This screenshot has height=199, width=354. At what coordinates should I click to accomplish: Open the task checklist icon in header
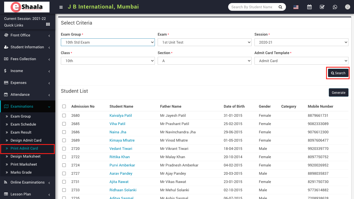click(x=322, y=7)
